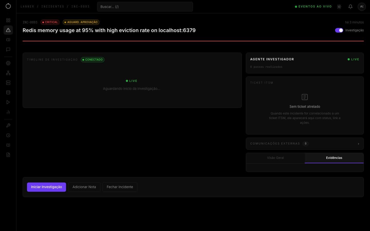Click the Eventos ao Vivo indicator
Image resolution: width=370 pixels, height=231 pixels.
[313, 7]
